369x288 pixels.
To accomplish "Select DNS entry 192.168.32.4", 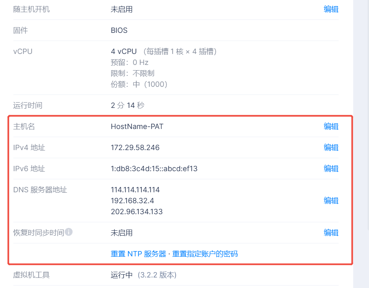I will [x=132, y=201].
